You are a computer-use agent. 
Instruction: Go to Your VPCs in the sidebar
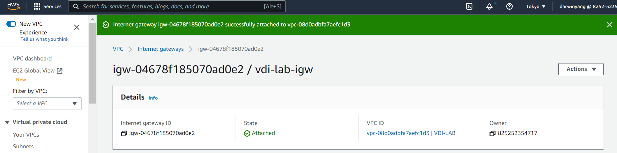(x=26, y=135)
